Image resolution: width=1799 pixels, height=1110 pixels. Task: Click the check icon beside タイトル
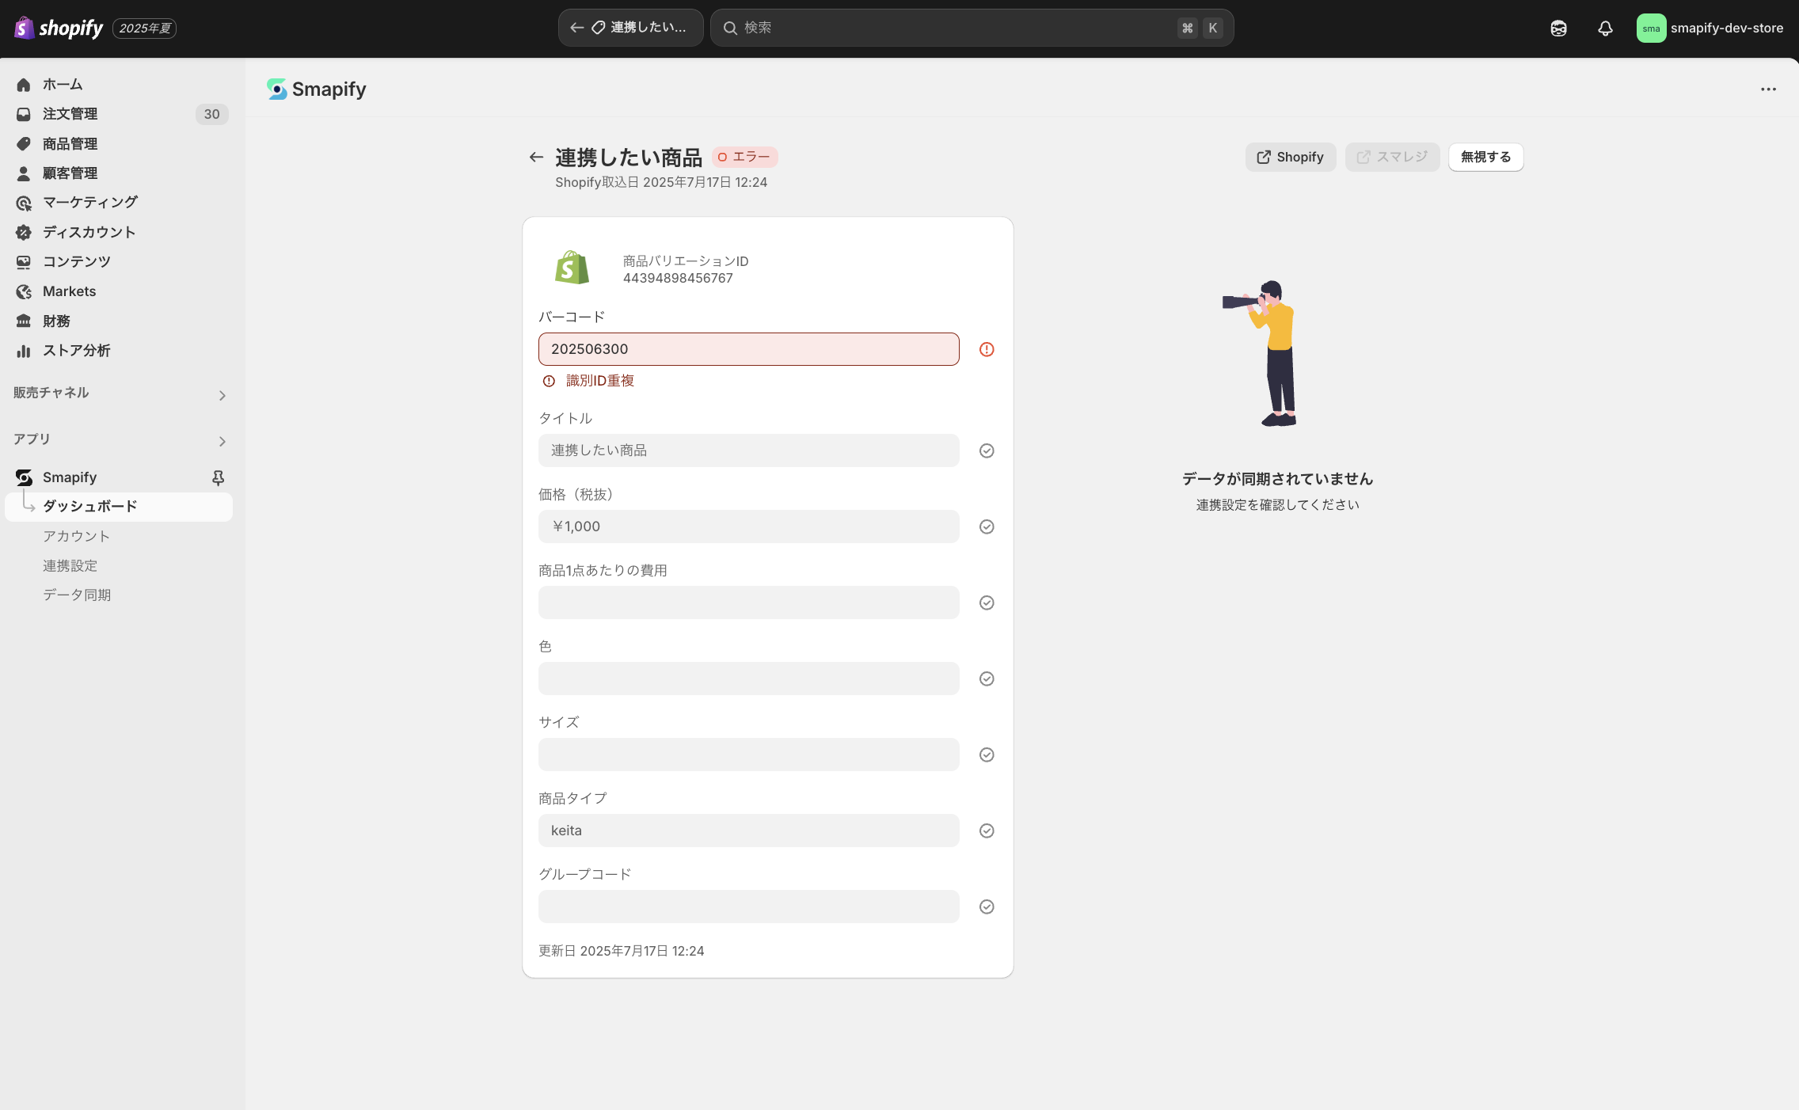click(987, 450)
